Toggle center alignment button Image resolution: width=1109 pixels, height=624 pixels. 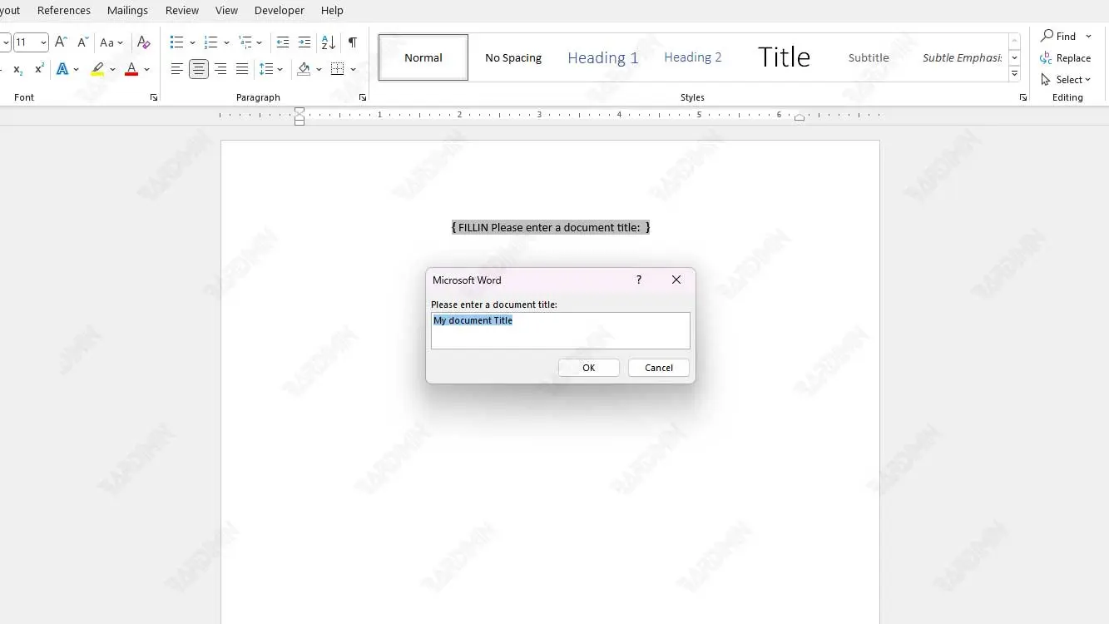pos(198,69)
